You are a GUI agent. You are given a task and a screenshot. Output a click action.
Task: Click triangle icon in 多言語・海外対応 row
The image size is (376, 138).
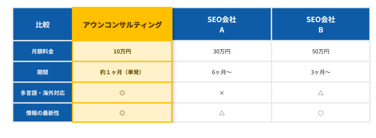click(x=321, y=93)
